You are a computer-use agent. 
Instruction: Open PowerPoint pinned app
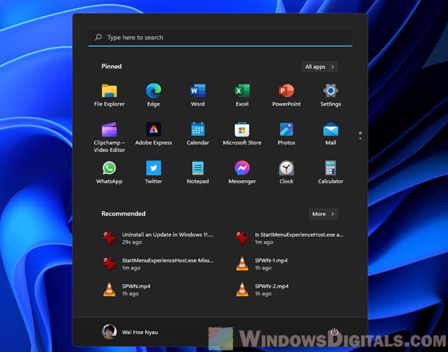(x=286, y=95)
